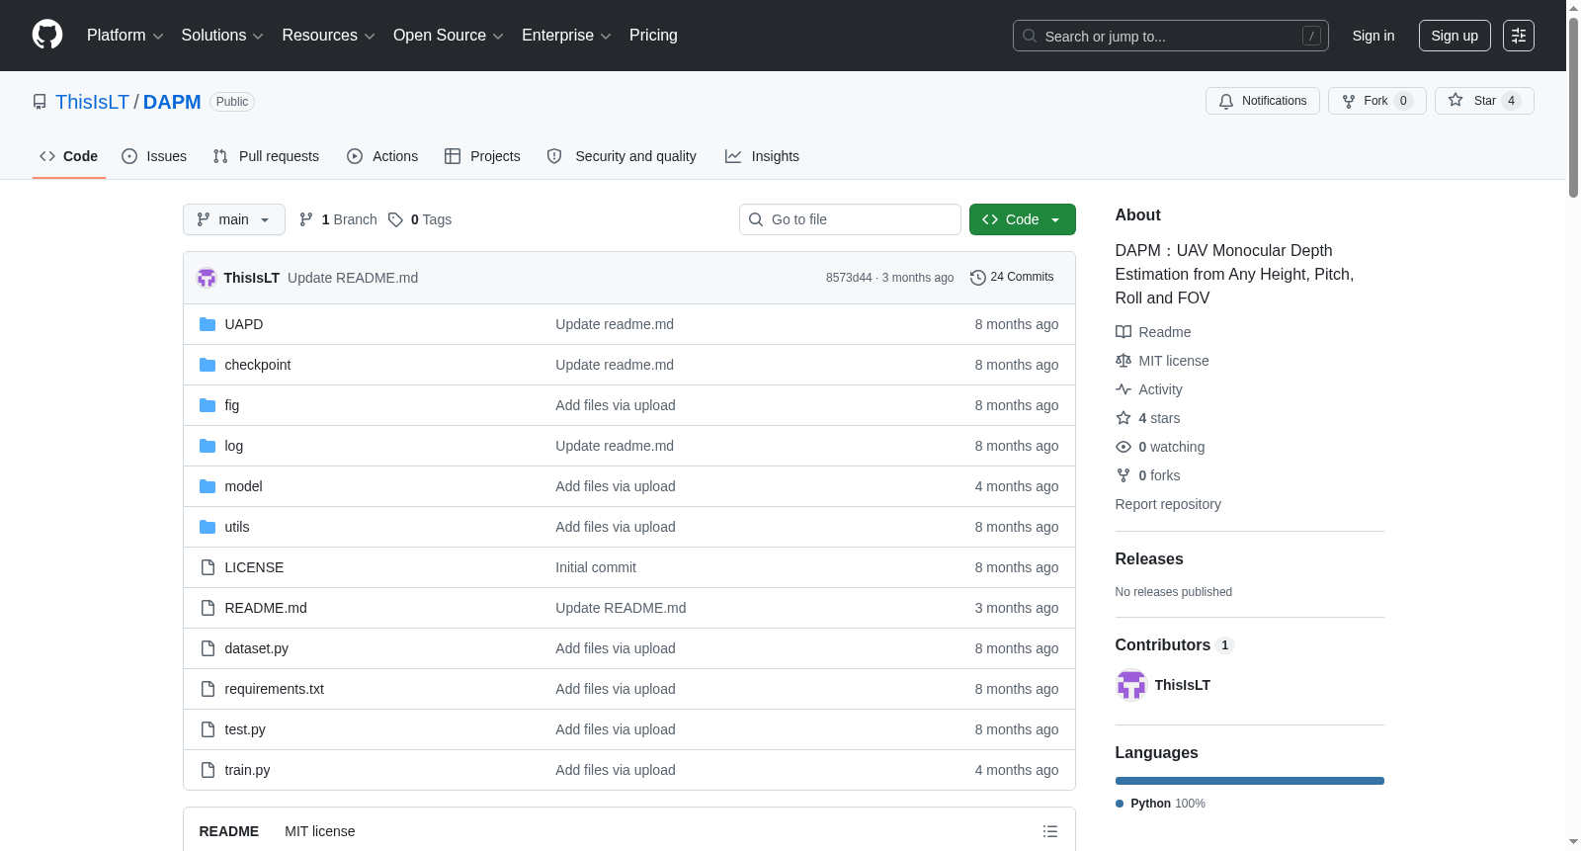Open Security and quality tab
Image resolution: width=1581 pixels, height=851 pixels.
pos(622,156)
